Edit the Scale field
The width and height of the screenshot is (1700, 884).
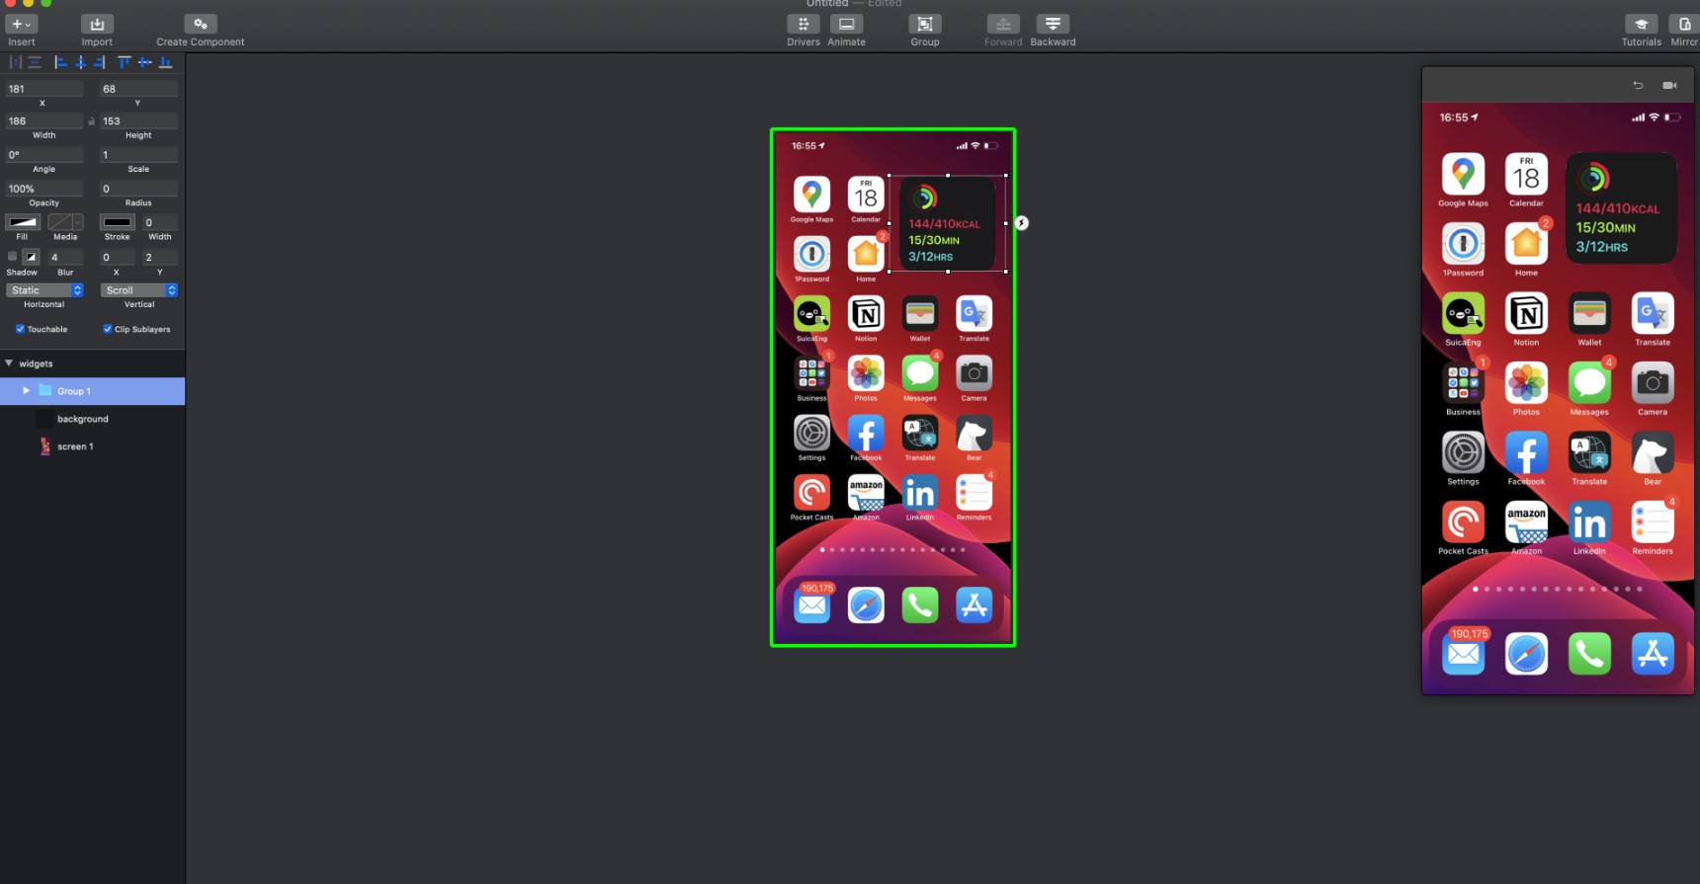(x=138, y=155)
